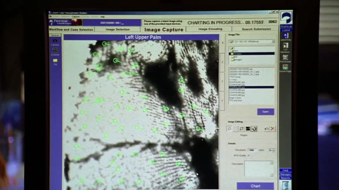Click the Find button in sidebar
This screenshot has height=190, width=339.
coord(285,171)
